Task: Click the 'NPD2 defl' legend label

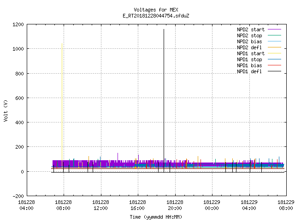Action: (249, 47)
